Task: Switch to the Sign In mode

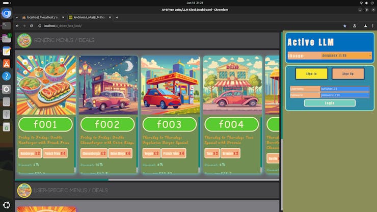Action: tap(311, 73)
